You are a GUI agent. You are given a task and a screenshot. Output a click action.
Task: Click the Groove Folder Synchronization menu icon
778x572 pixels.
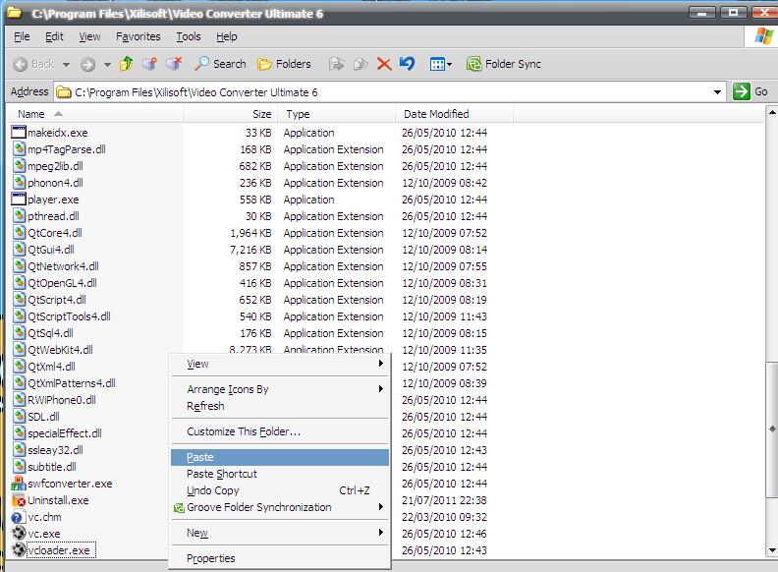(x=179, y=508)
